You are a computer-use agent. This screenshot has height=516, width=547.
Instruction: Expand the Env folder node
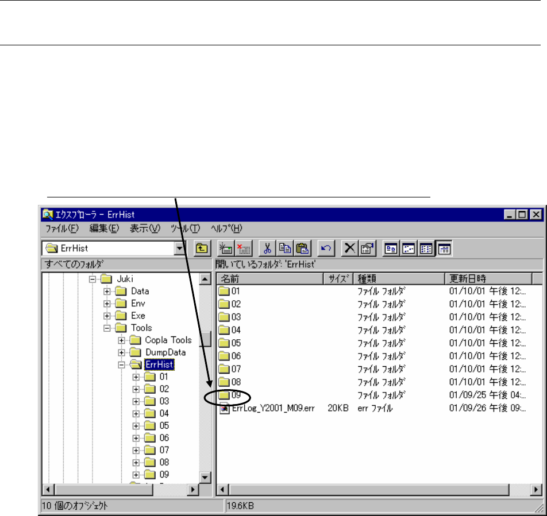(107, 304)
